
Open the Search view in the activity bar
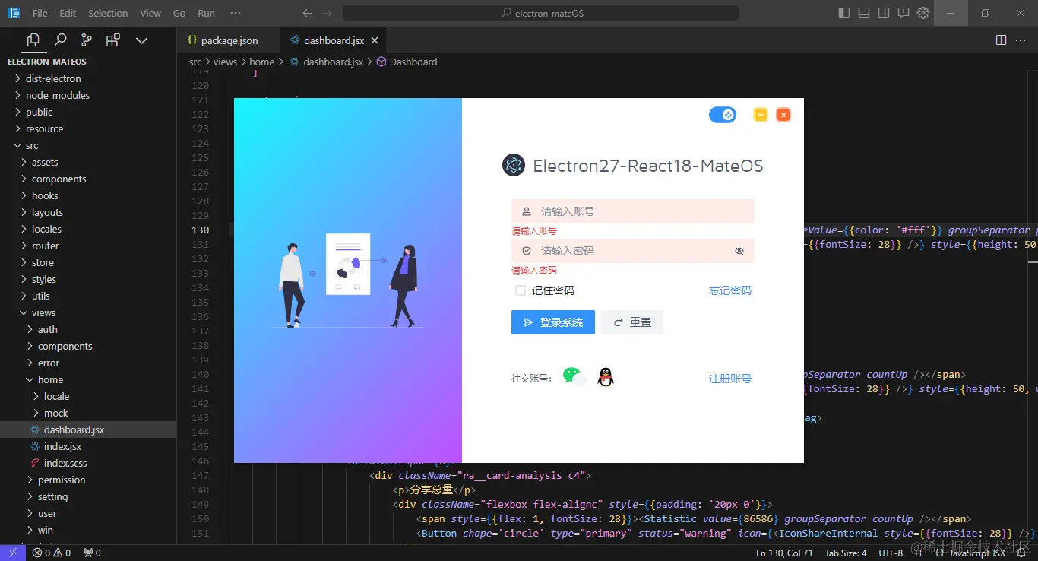click(60, 40)
